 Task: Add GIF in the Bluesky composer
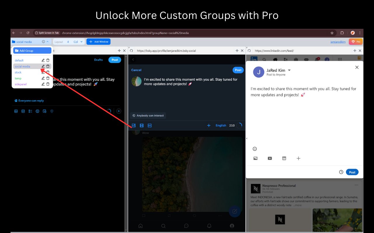click(150, 126)
